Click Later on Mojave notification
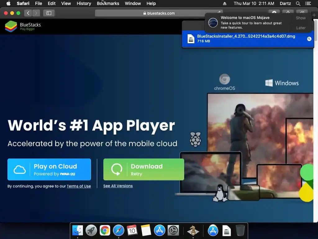Viewport: 318px width, 239px height. click(301, 28)
